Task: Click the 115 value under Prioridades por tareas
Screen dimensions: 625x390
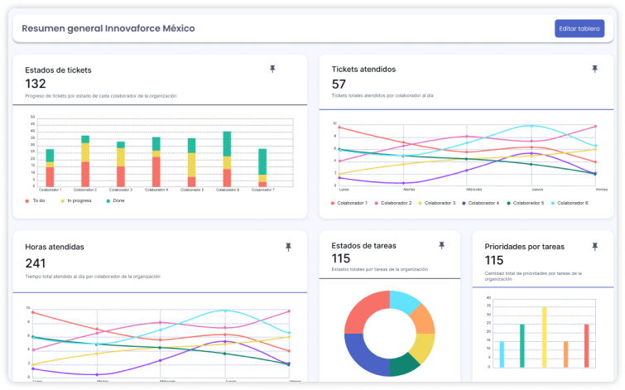Action: pyautogui.click(x=494, y=260)
